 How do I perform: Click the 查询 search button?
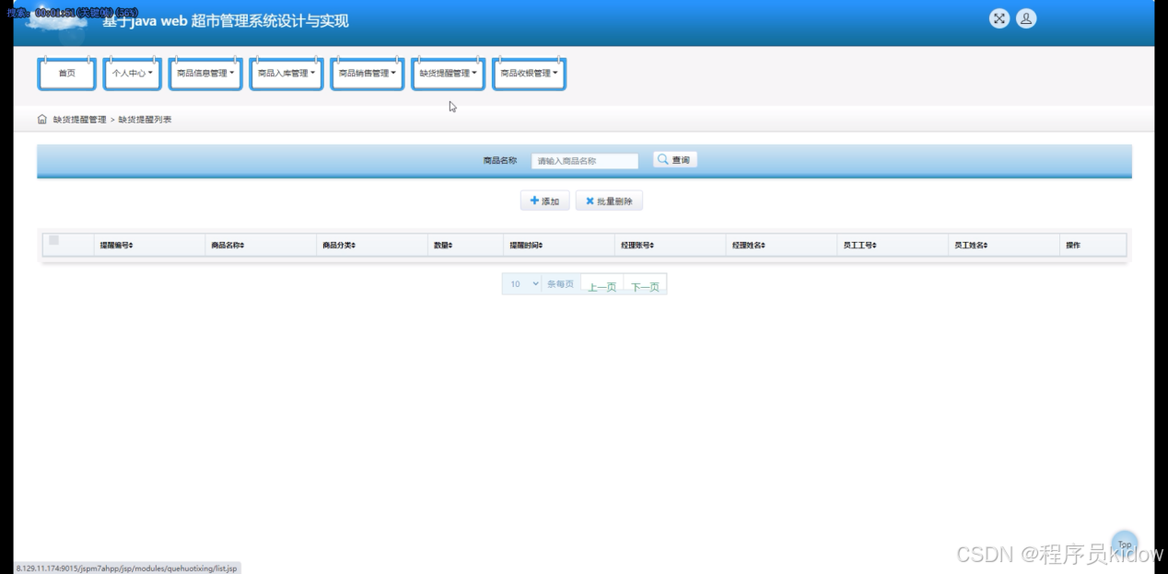pos(675,160)
